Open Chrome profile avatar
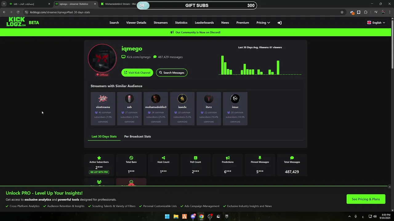 click(383, 12)
